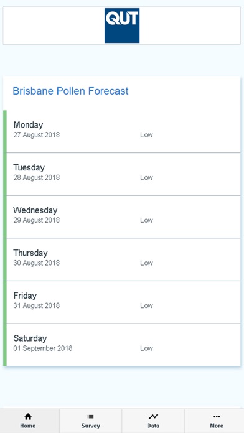Image resolution: width=244 pixels, height=433 pixels.
Task: Select the Monday forecast row
Action: [123, 131]
